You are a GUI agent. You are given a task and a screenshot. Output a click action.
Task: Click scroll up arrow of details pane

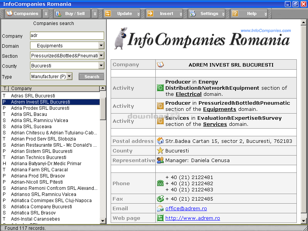coord(303,23)
